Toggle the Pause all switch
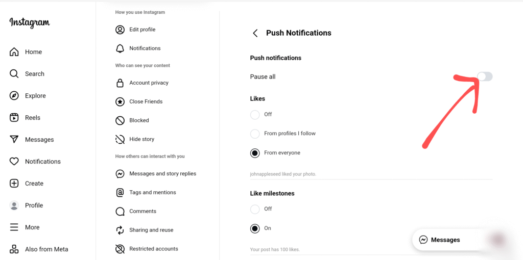 [x=485, y=76]
